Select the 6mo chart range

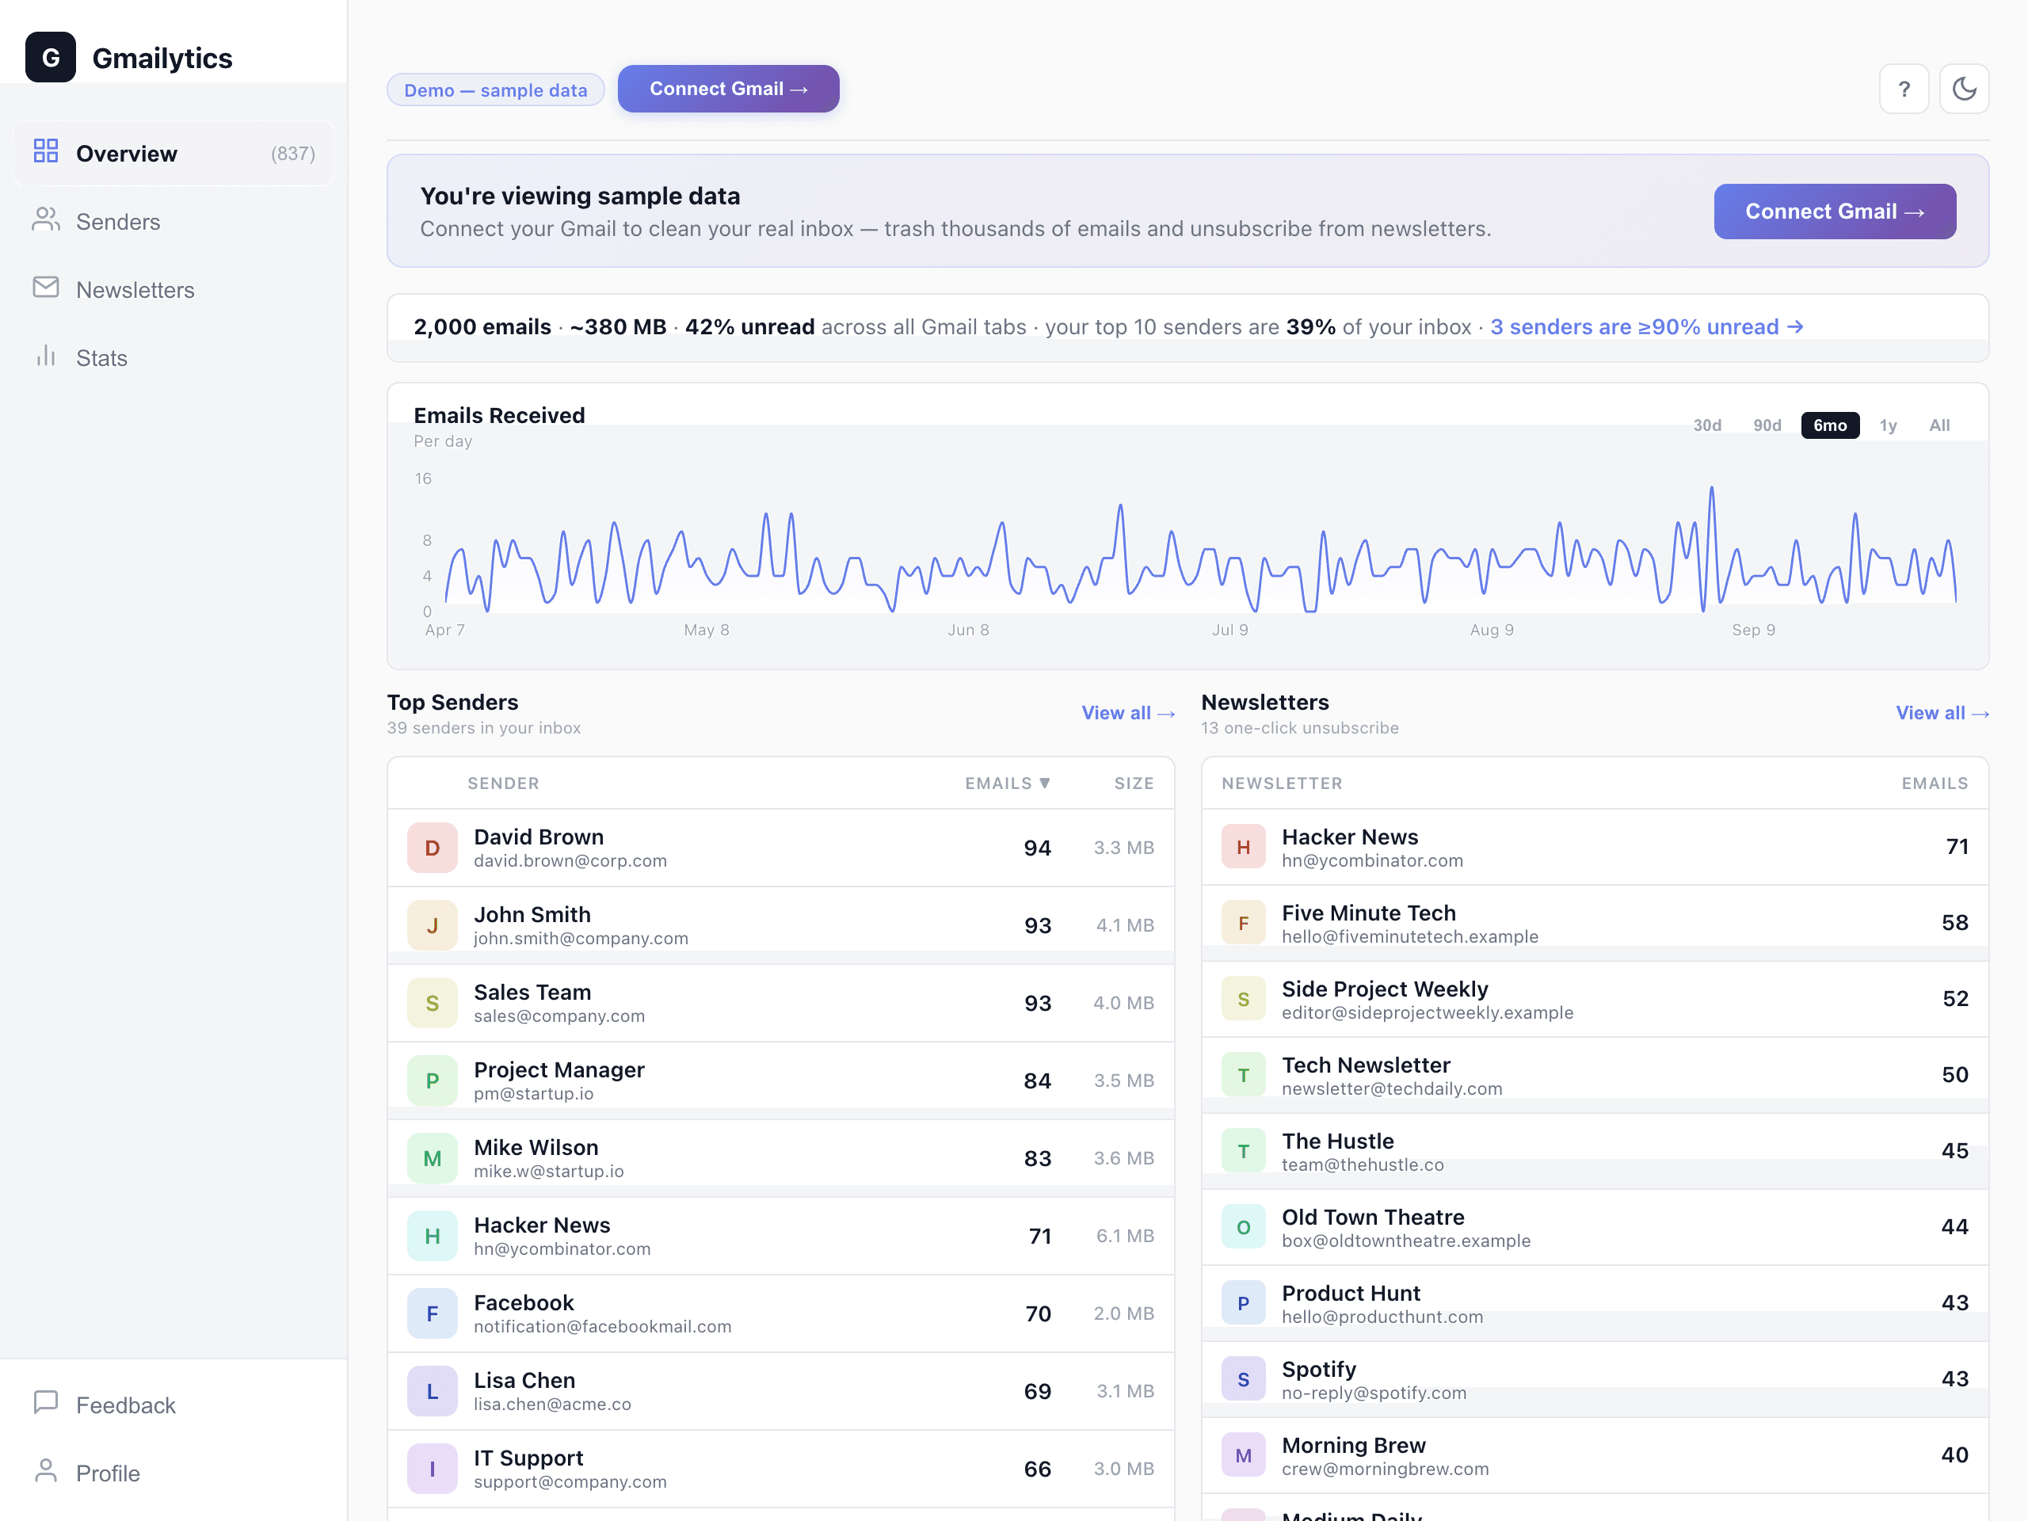[1830, 425]
